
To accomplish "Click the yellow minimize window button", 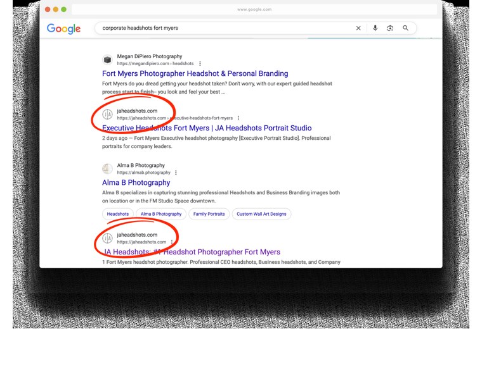I will (x=56, y=9).
